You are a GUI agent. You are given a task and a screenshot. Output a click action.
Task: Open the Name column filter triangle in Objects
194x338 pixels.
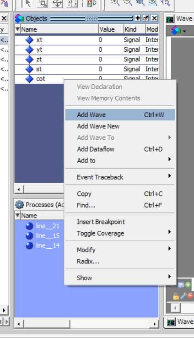coord(18,29)
